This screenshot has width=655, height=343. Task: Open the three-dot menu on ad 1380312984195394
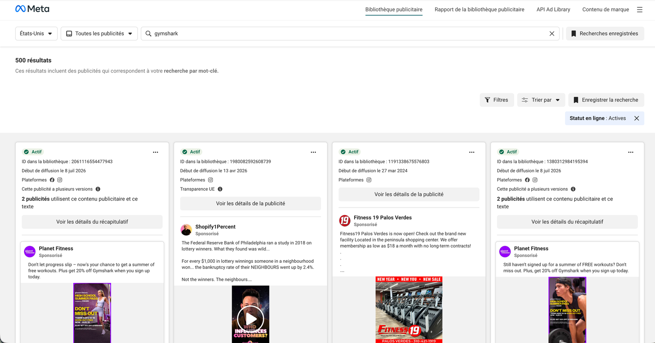coord(631,152)
